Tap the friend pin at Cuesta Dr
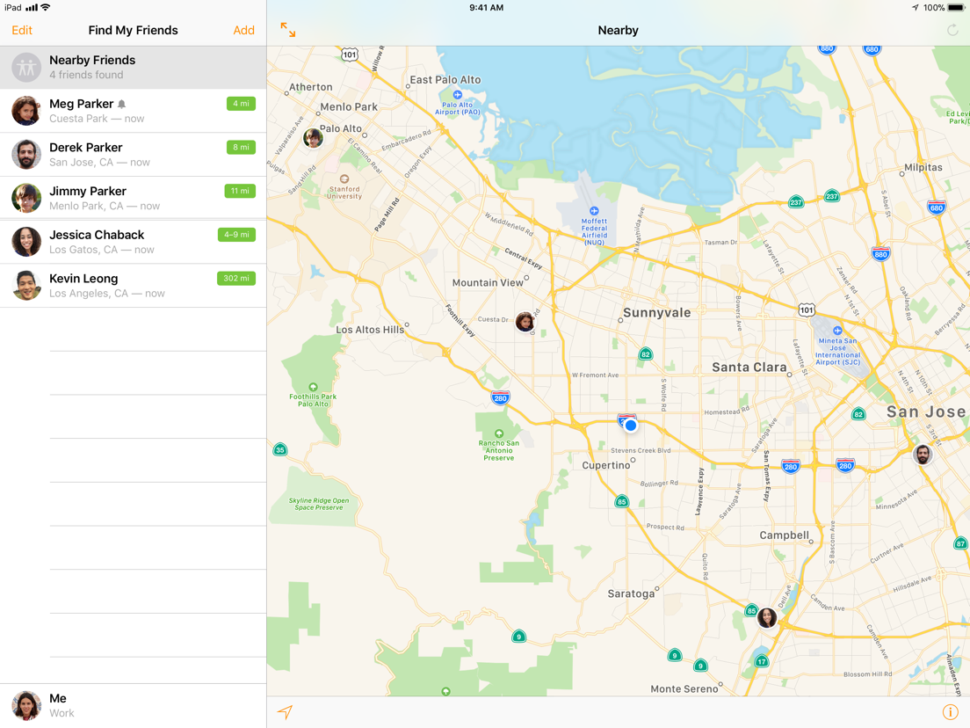Screen dimensions: 970x728 coord(525,321)
